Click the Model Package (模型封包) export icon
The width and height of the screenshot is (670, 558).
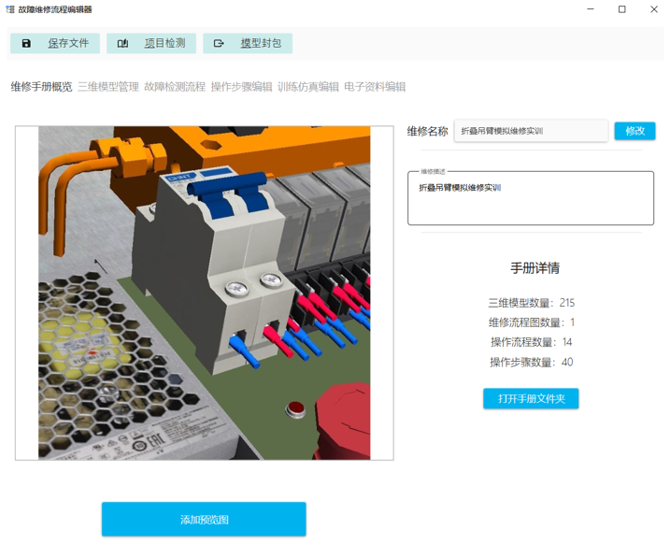219,44
